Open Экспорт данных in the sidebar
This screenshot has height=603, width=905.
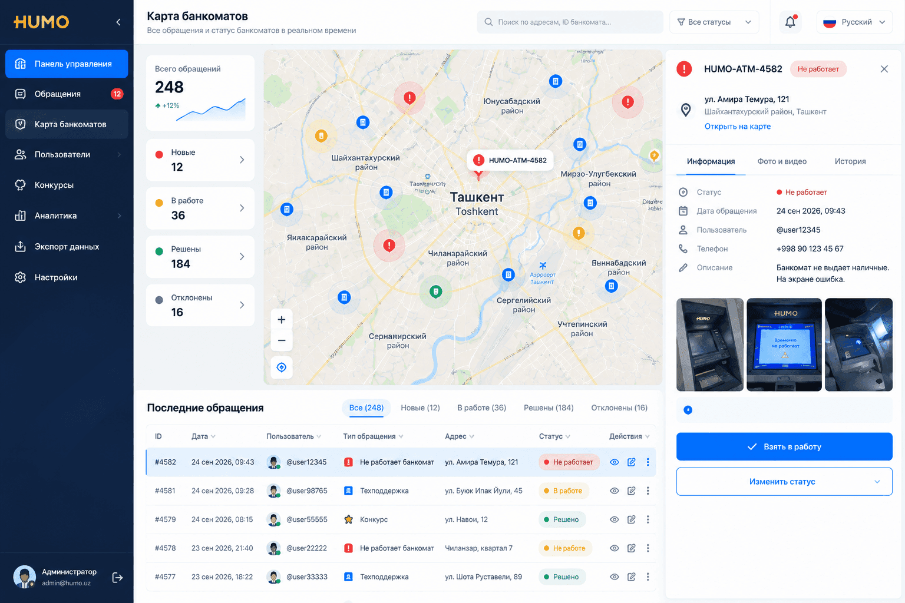(67, 247)
